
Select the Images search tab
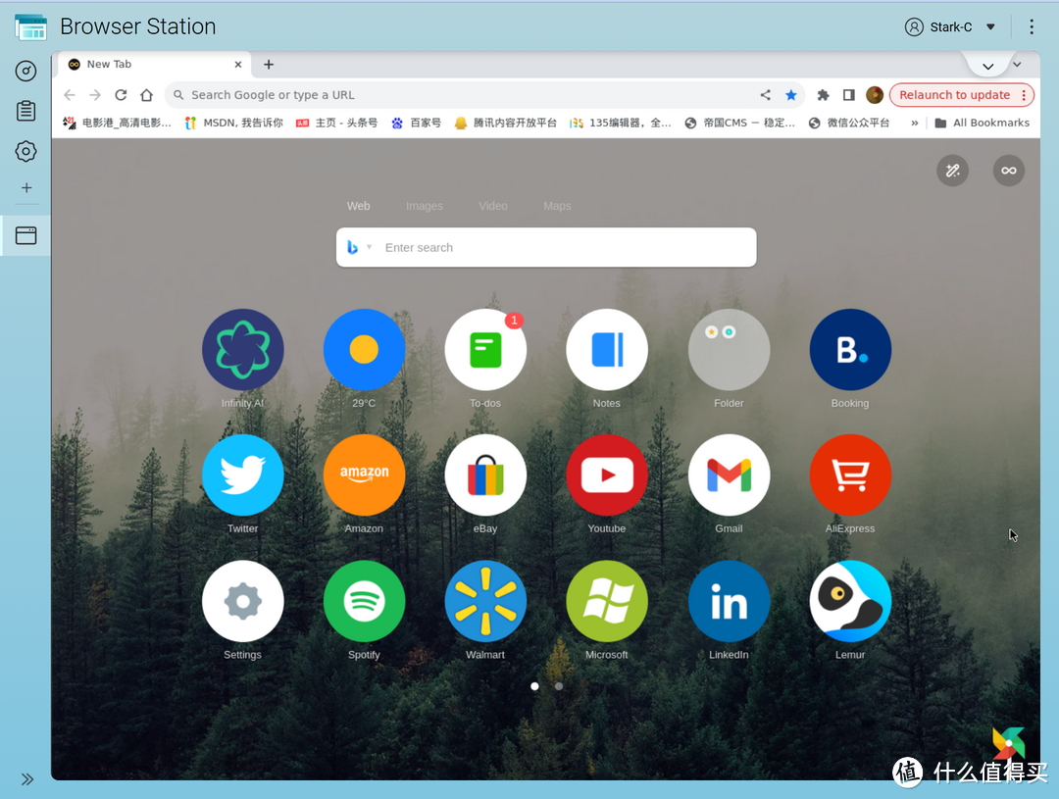click(425, 206)
